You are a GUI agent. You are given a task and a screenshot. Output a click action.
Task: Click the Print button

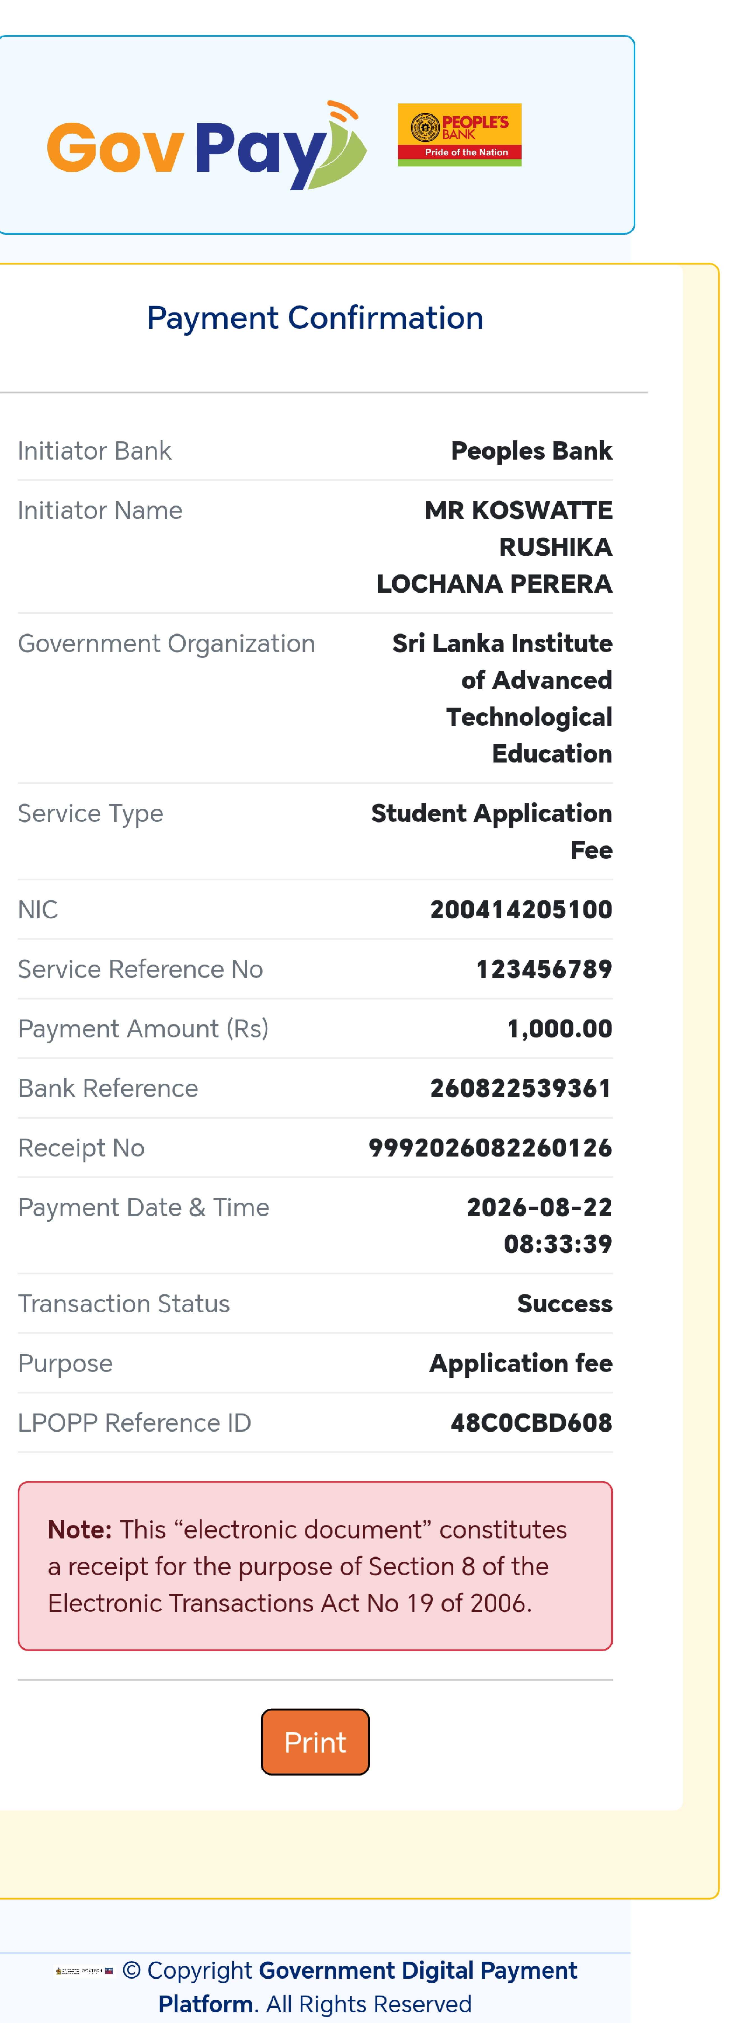click(315, 1742)
